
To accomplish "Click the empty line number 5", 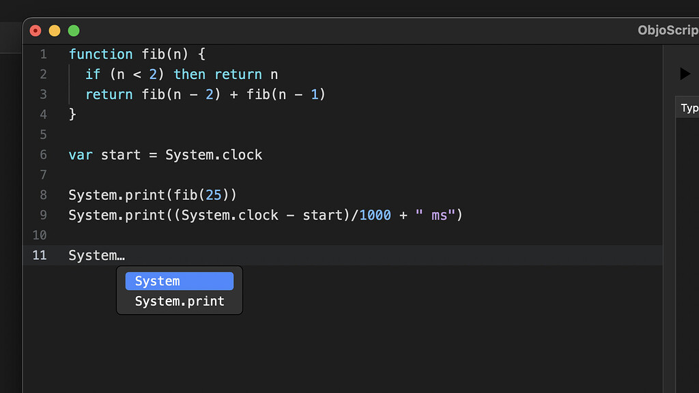I will [x=43, y=134].
